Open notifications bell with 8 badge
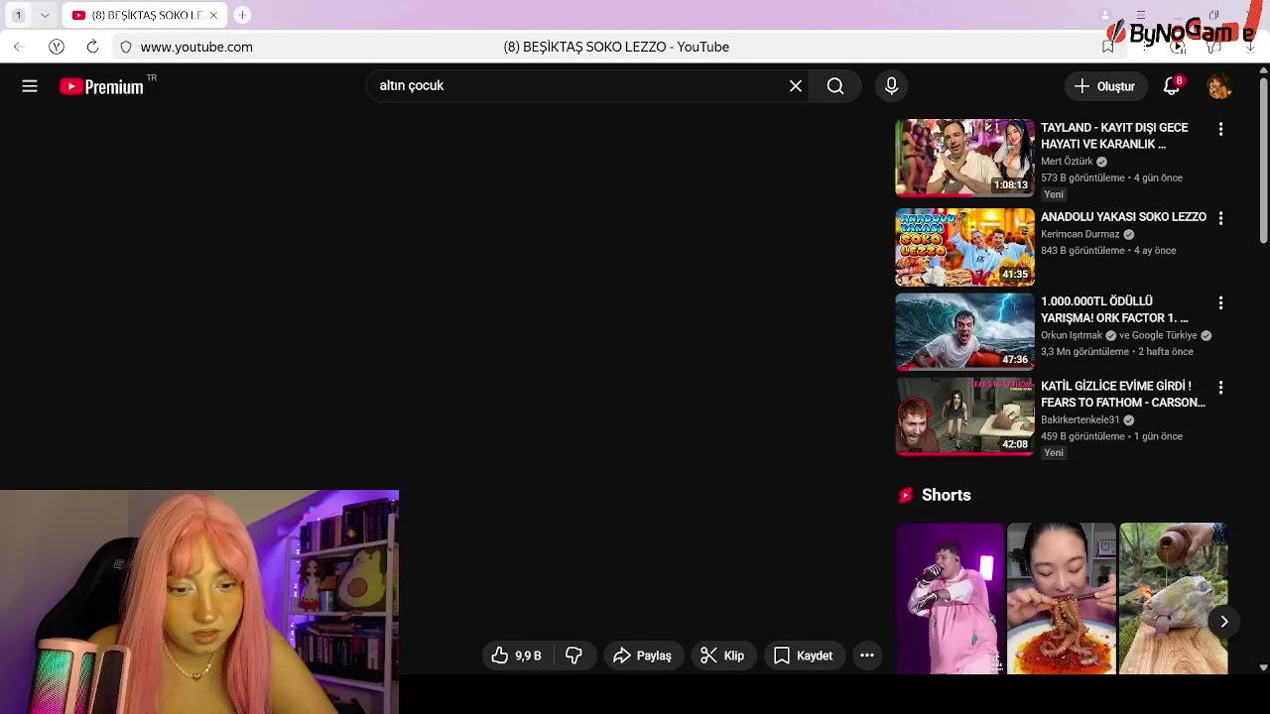Screen dimensions: 1270x714 pos(1172,86)
